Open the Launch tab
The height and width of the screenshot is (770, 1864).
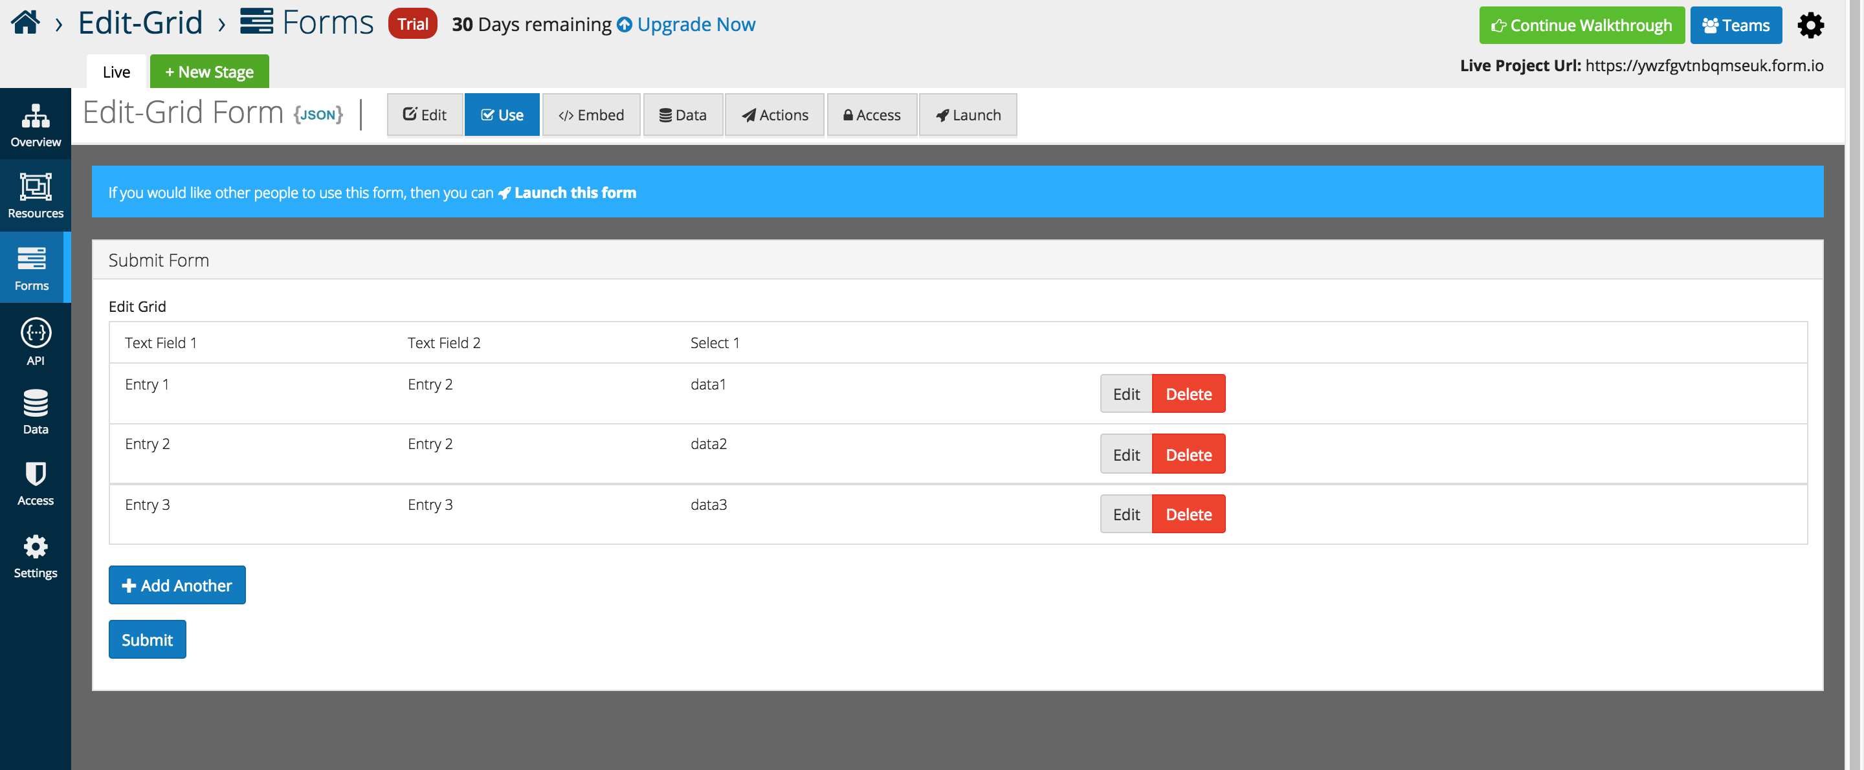968,115
